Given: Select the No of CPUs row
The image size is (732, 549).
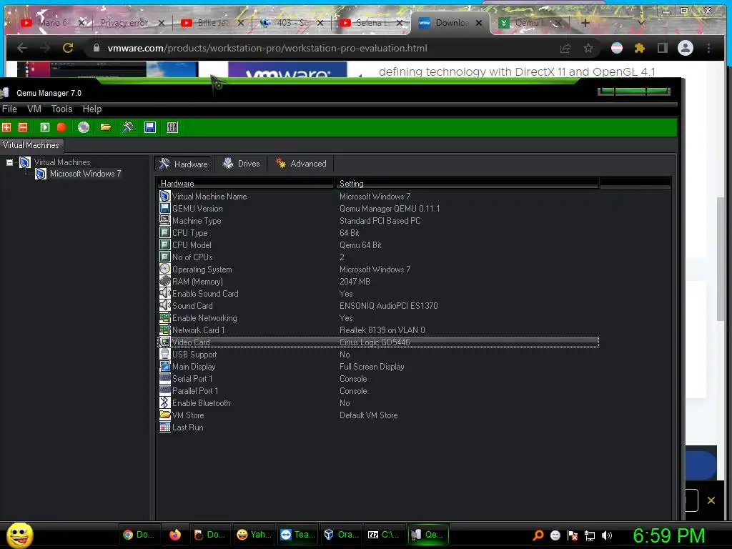Looking at the screenshot, I should (x=378, y=257).
